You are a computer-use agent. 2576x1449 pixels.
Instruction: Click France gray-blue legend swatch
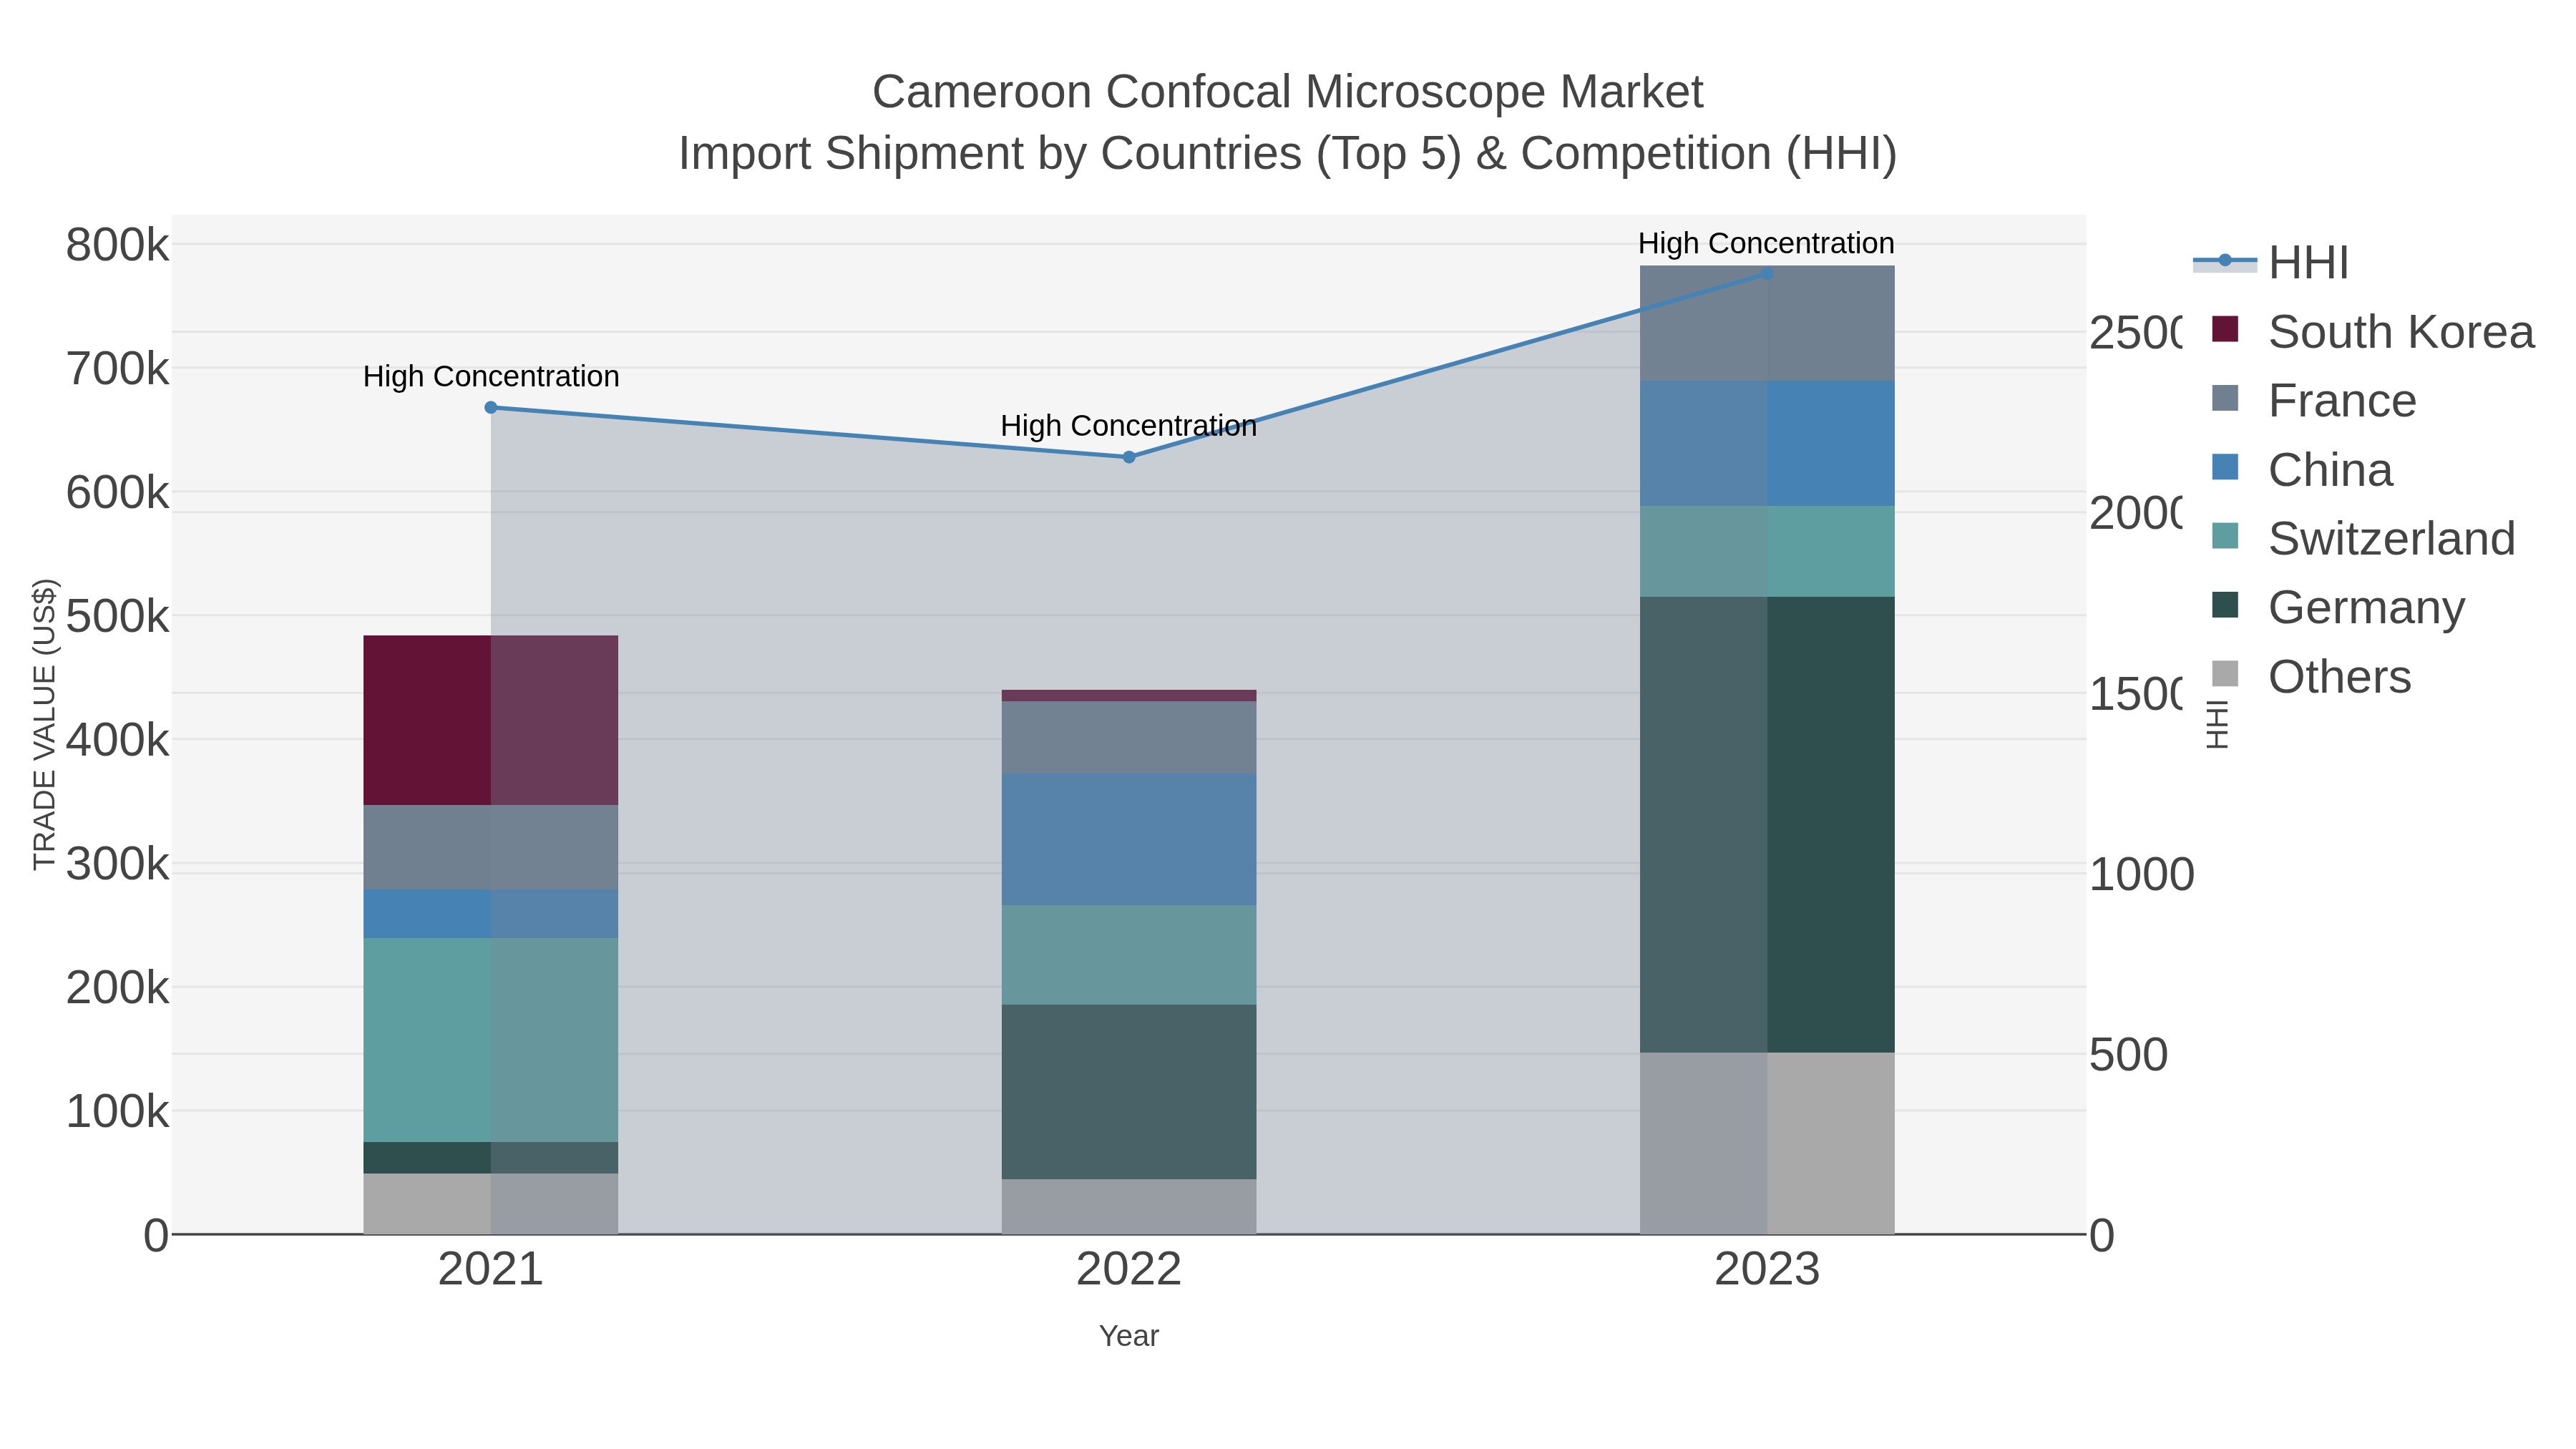[2225, 397]
